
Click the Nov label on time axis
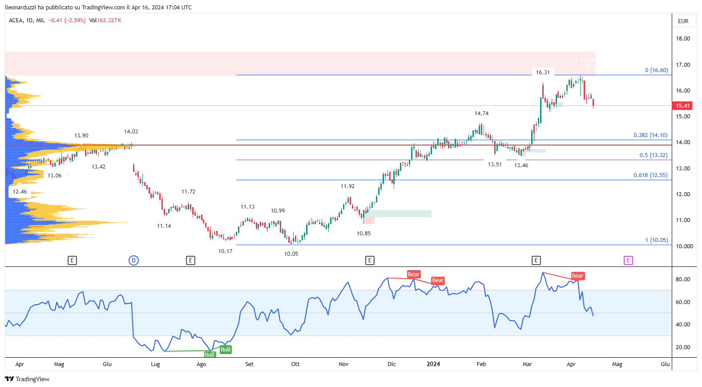pyautogui.click(x=343, y=364)
